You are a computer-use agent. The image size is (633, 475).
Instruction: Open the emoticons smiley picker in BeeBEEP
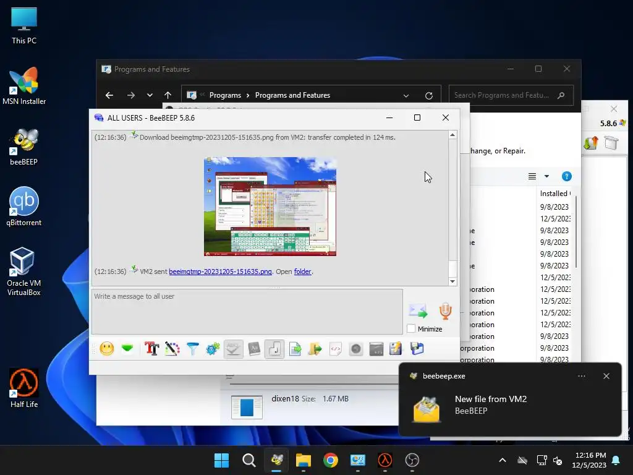pos(106,349)
